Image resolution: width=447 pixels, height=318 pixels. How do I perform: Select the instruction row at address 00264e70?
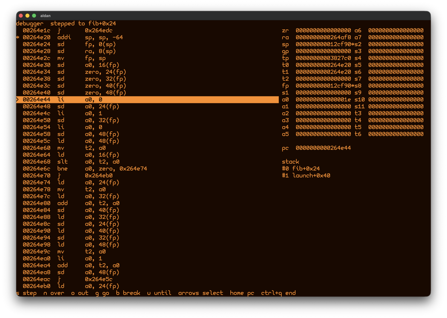[147, 176]
